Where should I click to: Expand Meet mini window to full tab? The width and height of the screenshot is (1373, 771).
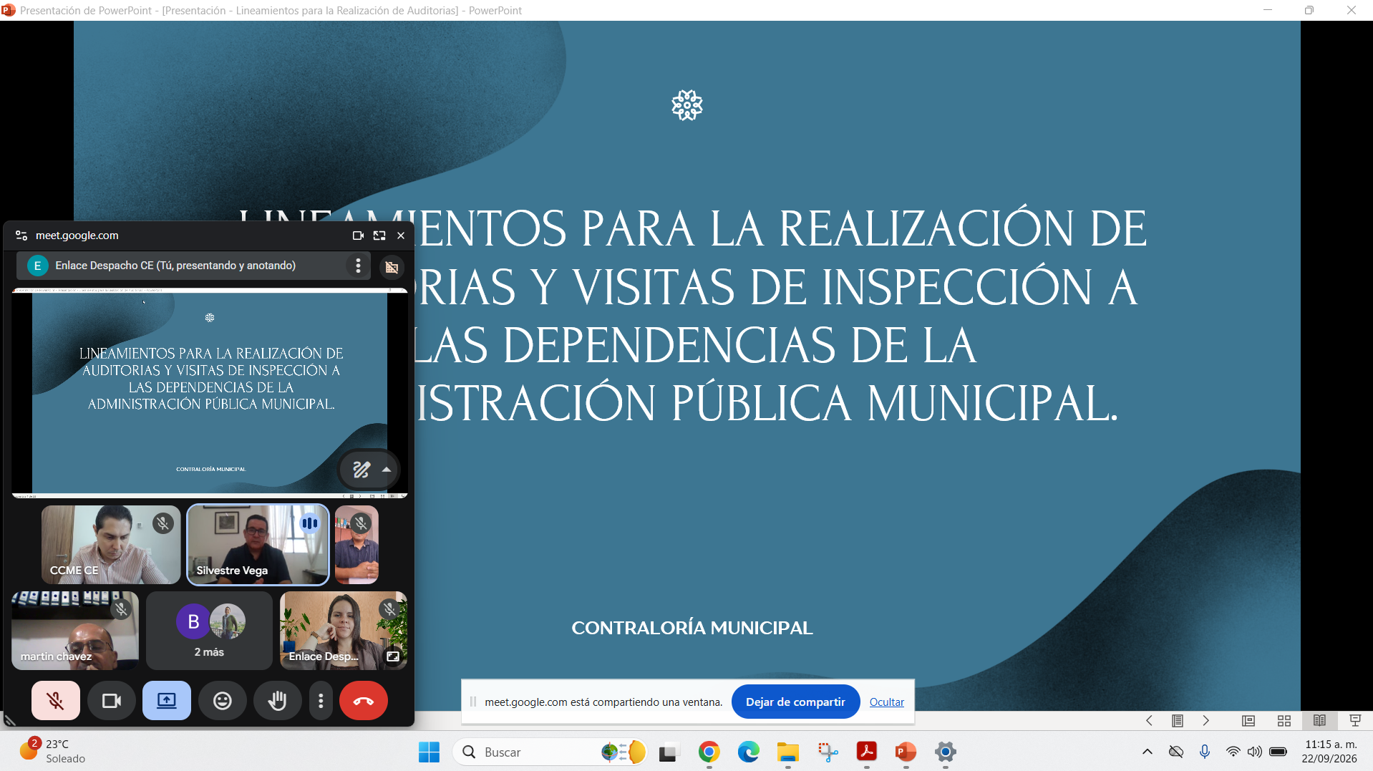[379, 236]
